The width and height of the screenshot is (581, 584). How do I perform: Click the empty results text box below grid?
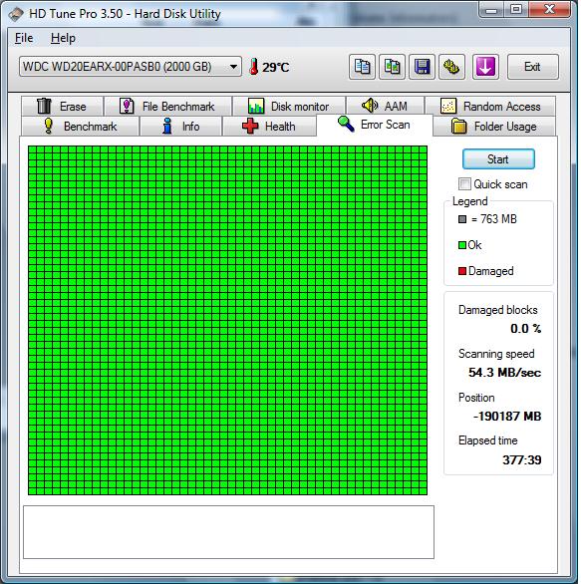click(228, 532)
